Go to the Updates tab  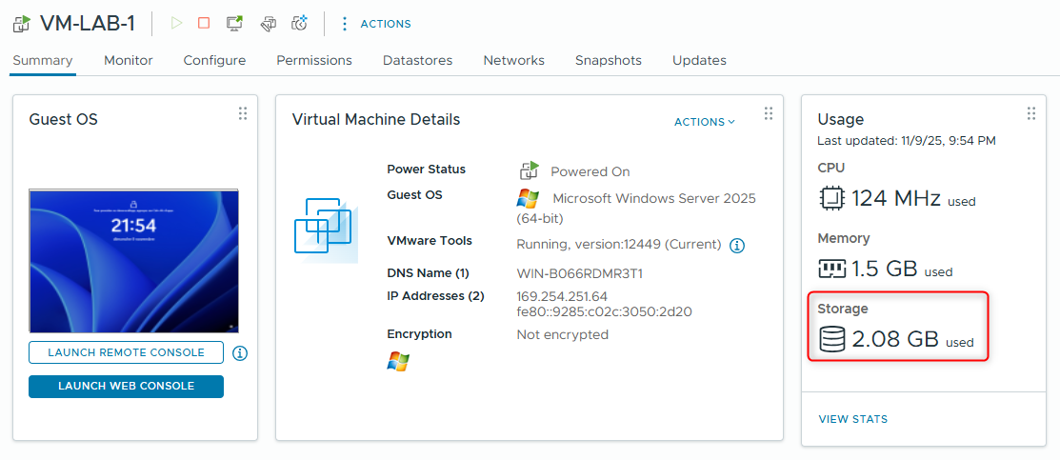click(x=699, y=60)
